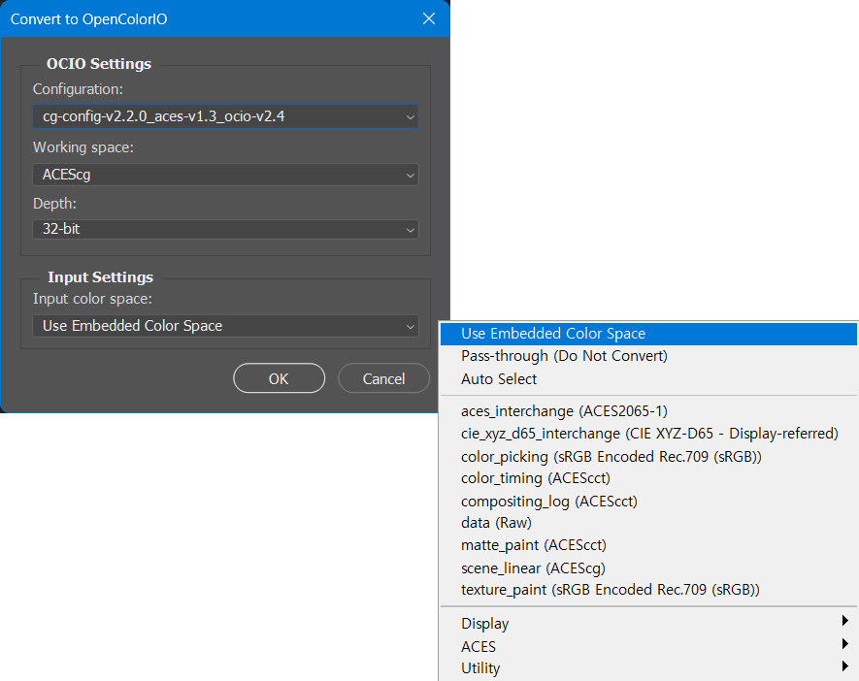Open the Input color space dropdown
Image resolution: width=859 pixels, height=681 pixels.
tap(225, 326)
